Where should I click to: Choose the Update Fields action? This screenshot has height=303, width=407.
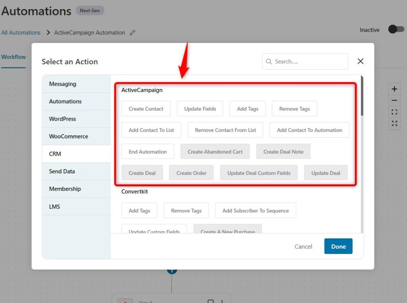(x=200, y=109)
